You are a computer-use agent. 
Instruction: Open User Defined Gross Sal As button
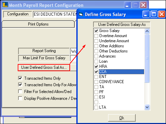click(x=44, y=67)
